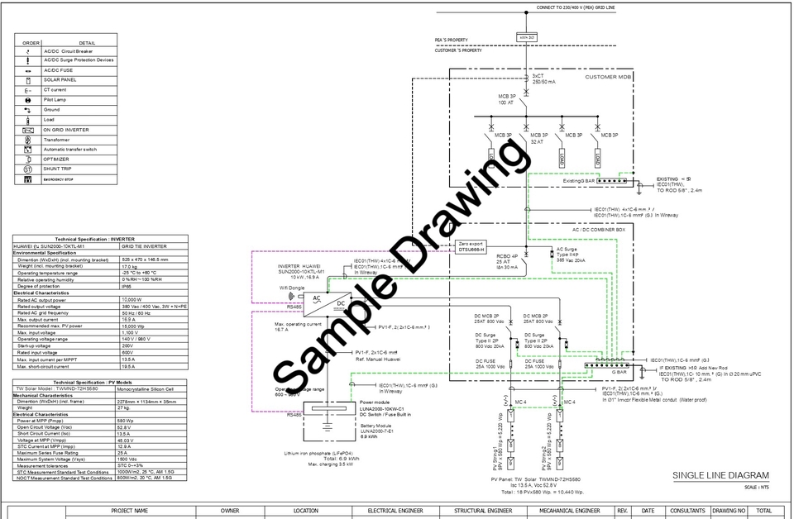Select the RCBO 4P 25 AT label
The height and width of the screenshot is (519, 794).
[x=507, y=261]
